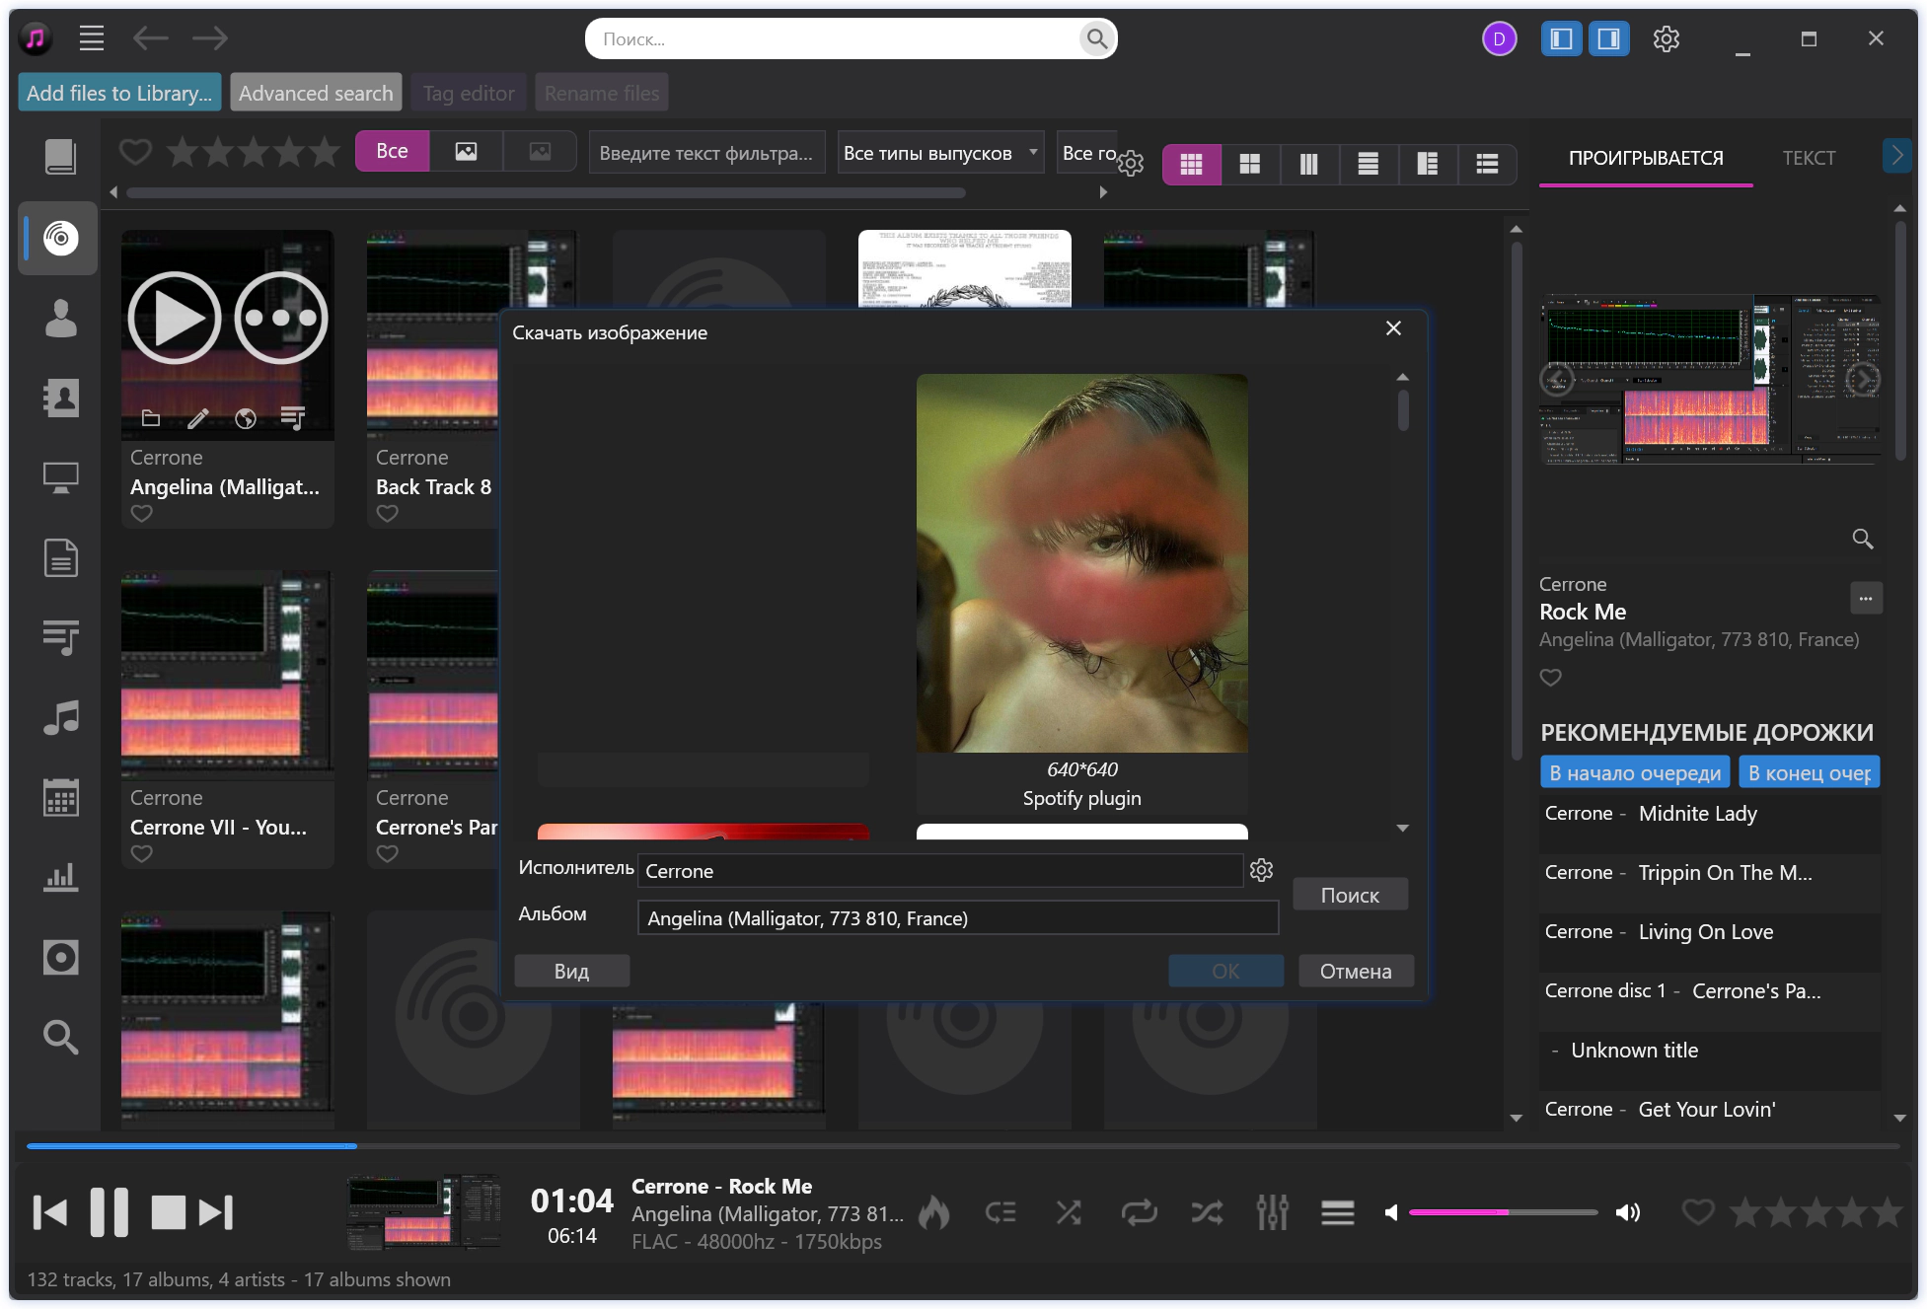Click the gear icon next to Исполнитель field

(1261, 870)
